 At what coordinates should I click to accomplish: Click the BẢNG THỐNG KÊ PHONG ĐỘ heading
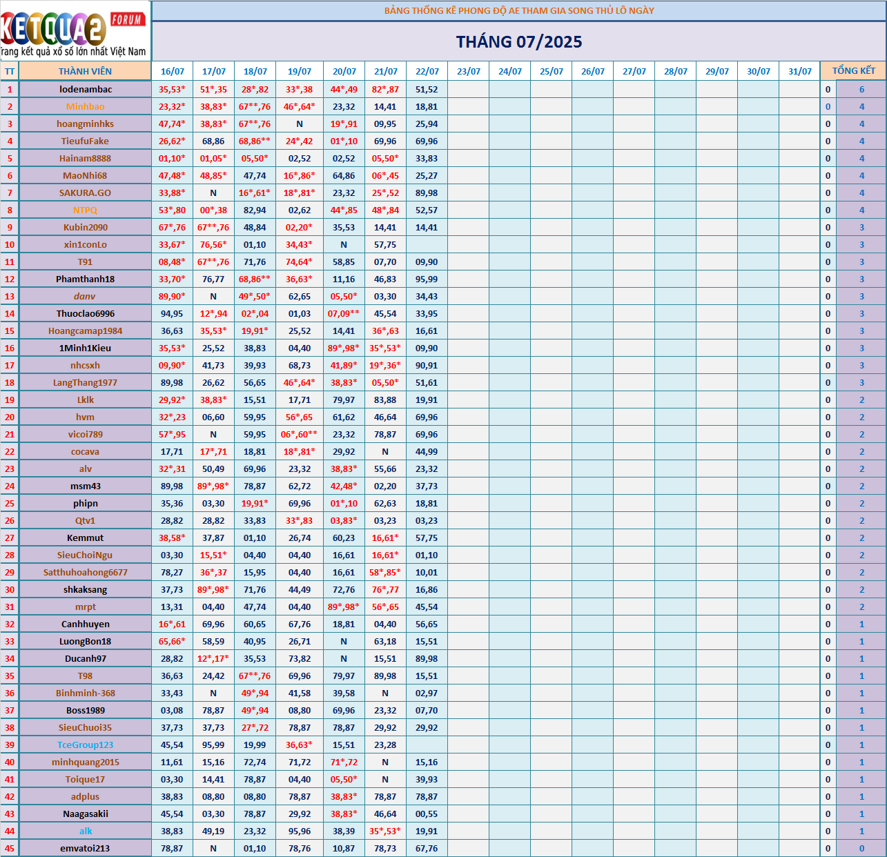pyautogui.click(x=519, y=10)
